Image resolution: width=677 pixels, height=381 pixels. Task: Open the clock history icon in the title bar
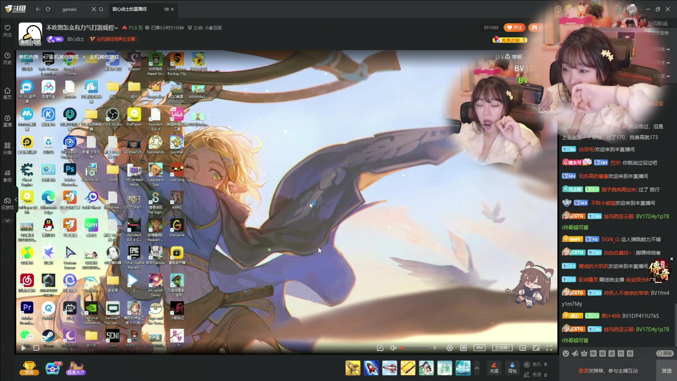click(558, 9)
